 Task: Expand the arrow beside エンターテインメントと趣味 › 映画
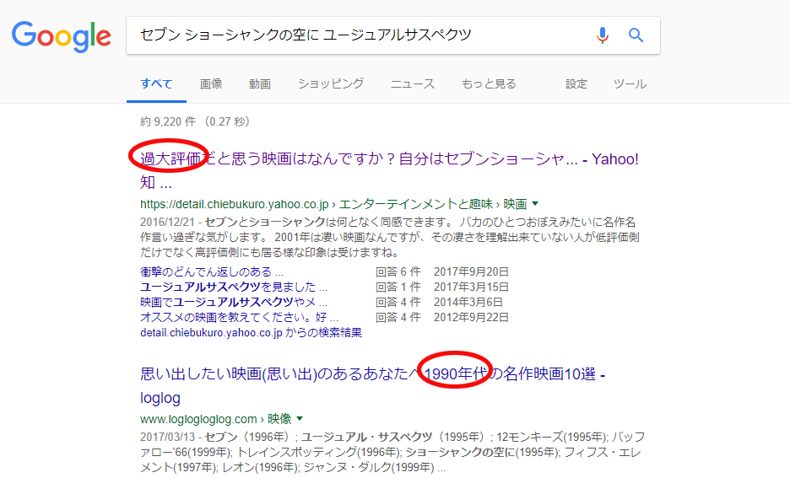(x=535, y=204)
